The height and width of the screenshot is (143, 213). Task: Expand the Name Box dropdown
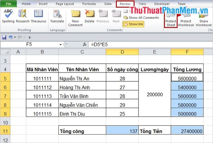tap(61, 44)
